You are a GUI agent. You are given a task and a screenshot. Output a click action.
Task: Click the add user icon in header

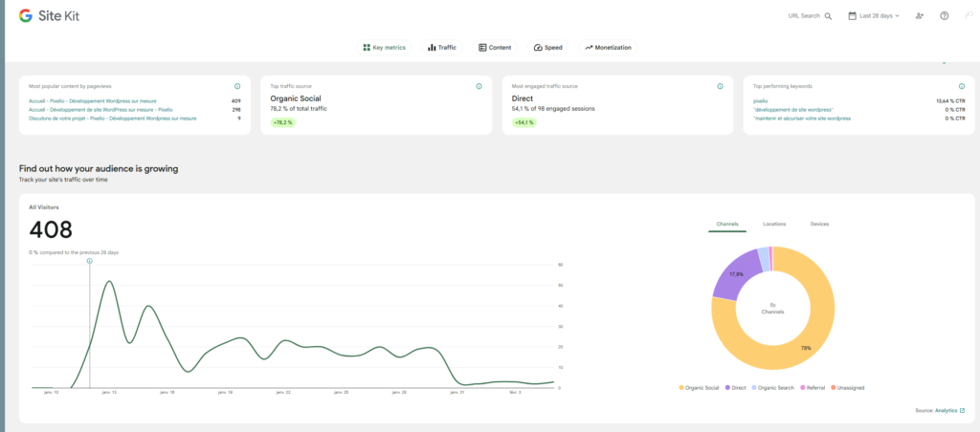point(920,16)
